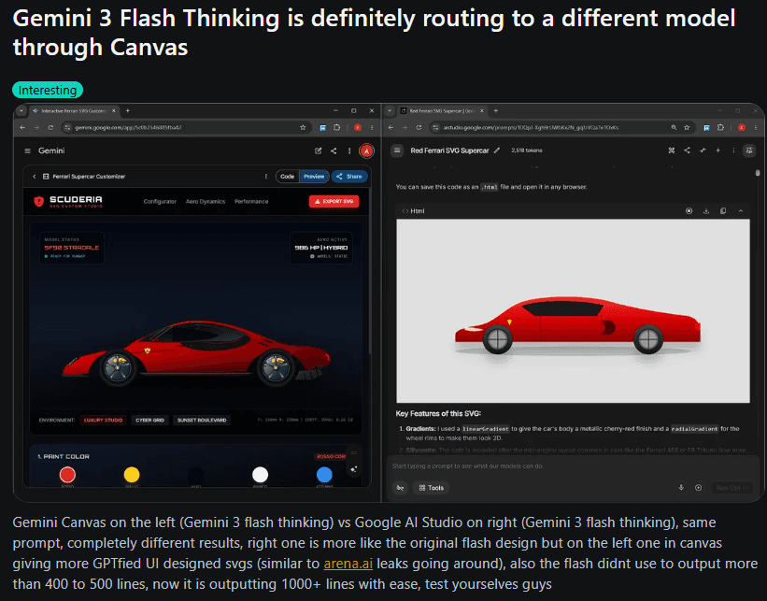The image size is (767, 601).
Task: Pick the red Rosso paint color
Action: [67, 474]
